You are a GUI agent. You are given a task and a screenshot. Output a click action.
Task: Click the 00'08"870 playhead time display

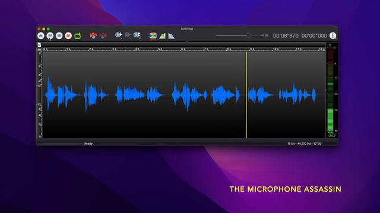pos(286,35)
